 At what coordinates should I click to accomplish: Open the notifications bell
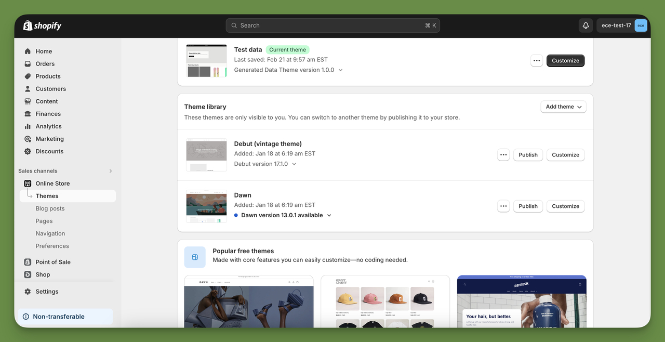(586, 25)
